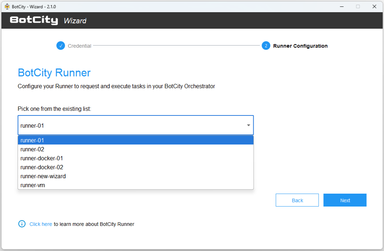Click the step 2 Runner Configuration circle
The image size is (384, 251).
pyautogui.click(x=266, y=46)
